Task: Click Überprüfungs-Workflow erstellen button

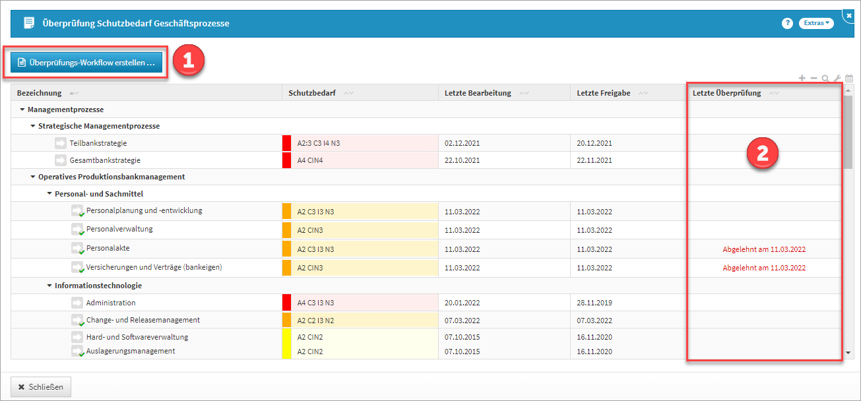Action: (x=86, y=63)
